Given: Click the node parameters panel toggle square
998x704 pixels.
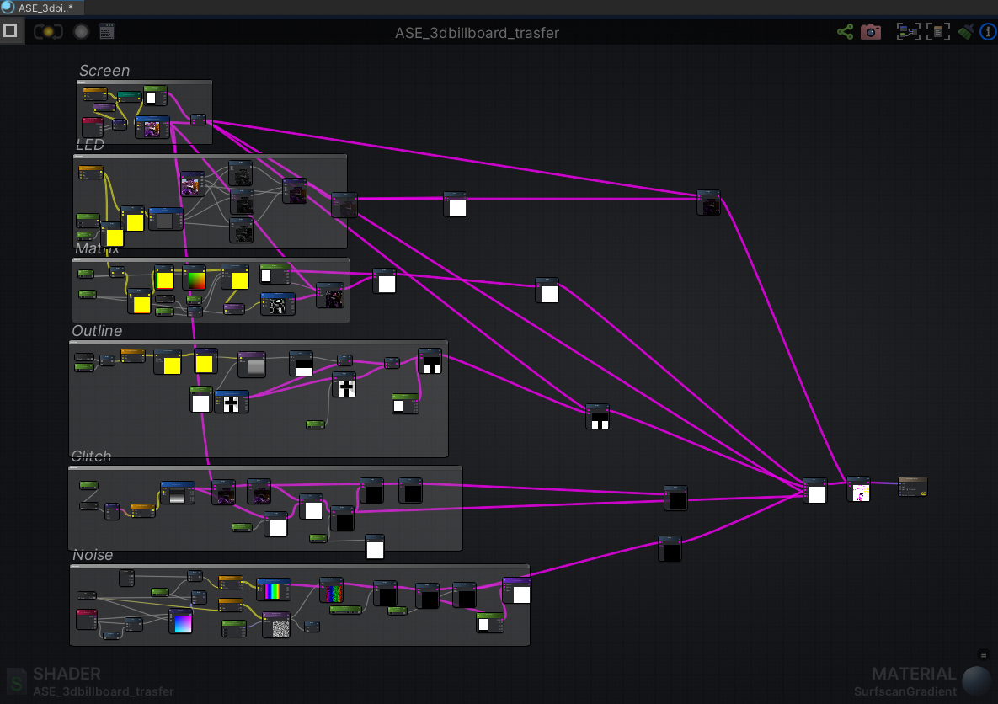Looking at the screenshot, I should pos(10,31).
